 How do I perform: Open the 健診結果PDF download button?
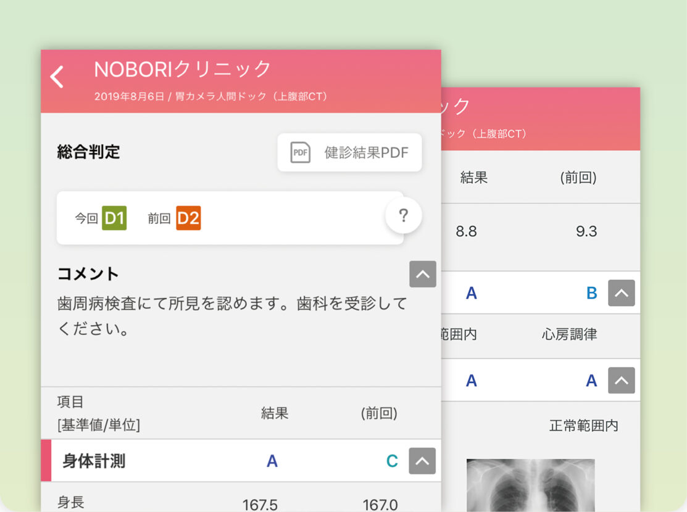(349, 152)
